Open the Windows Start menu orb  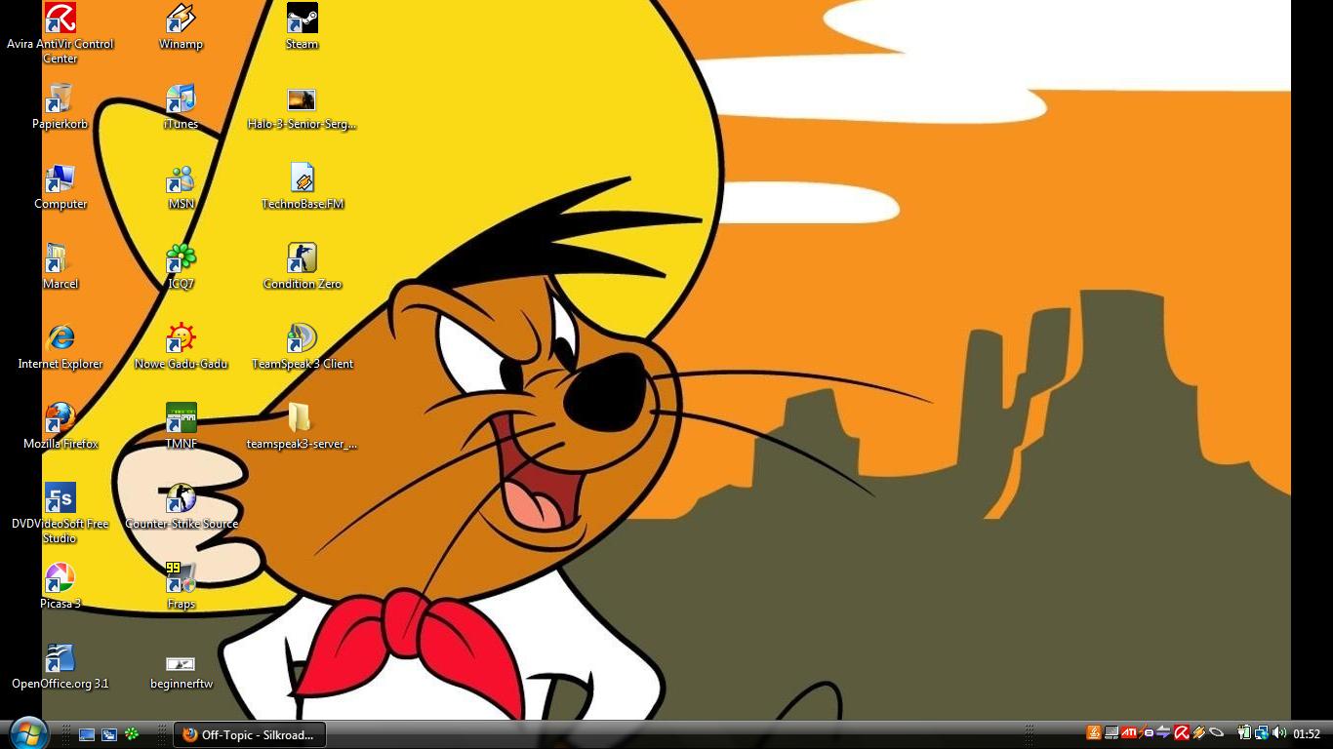(26, 732)
